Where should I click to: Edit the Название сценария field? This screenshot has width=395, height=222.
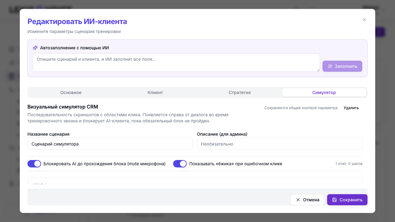coord(110,144)
